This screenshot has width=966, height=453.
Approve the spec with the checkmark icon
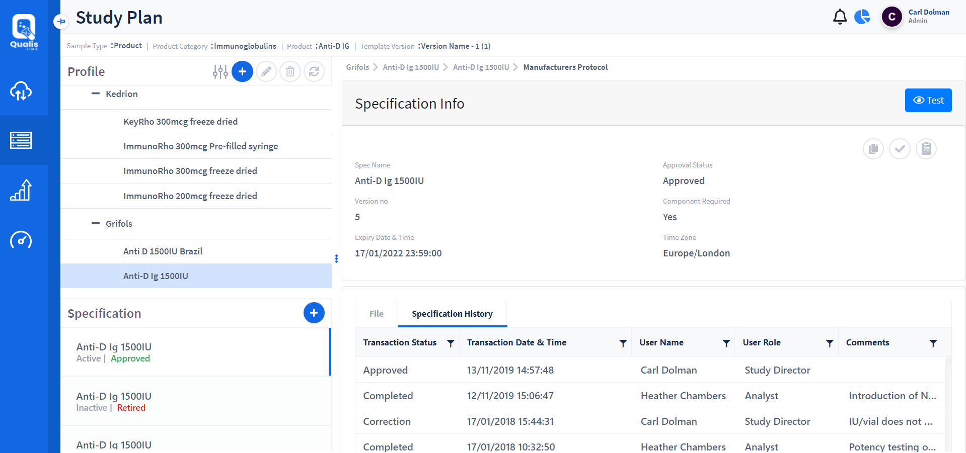tap(900, 148)
